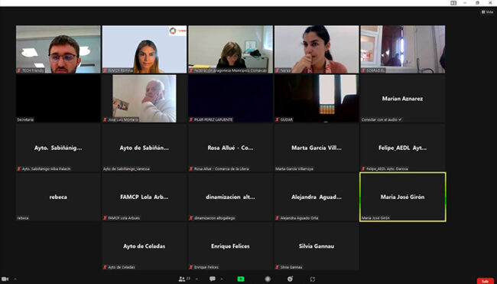Click muted mic icon beside dinamizacion altogallego

[x=191, y=218]
